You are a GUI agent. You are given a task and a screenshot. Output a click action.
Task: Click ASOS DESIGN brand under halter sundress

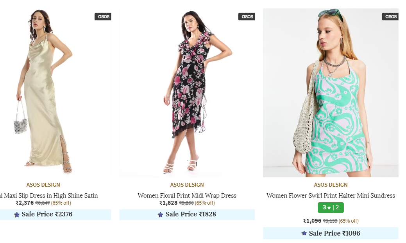[331, 185]
